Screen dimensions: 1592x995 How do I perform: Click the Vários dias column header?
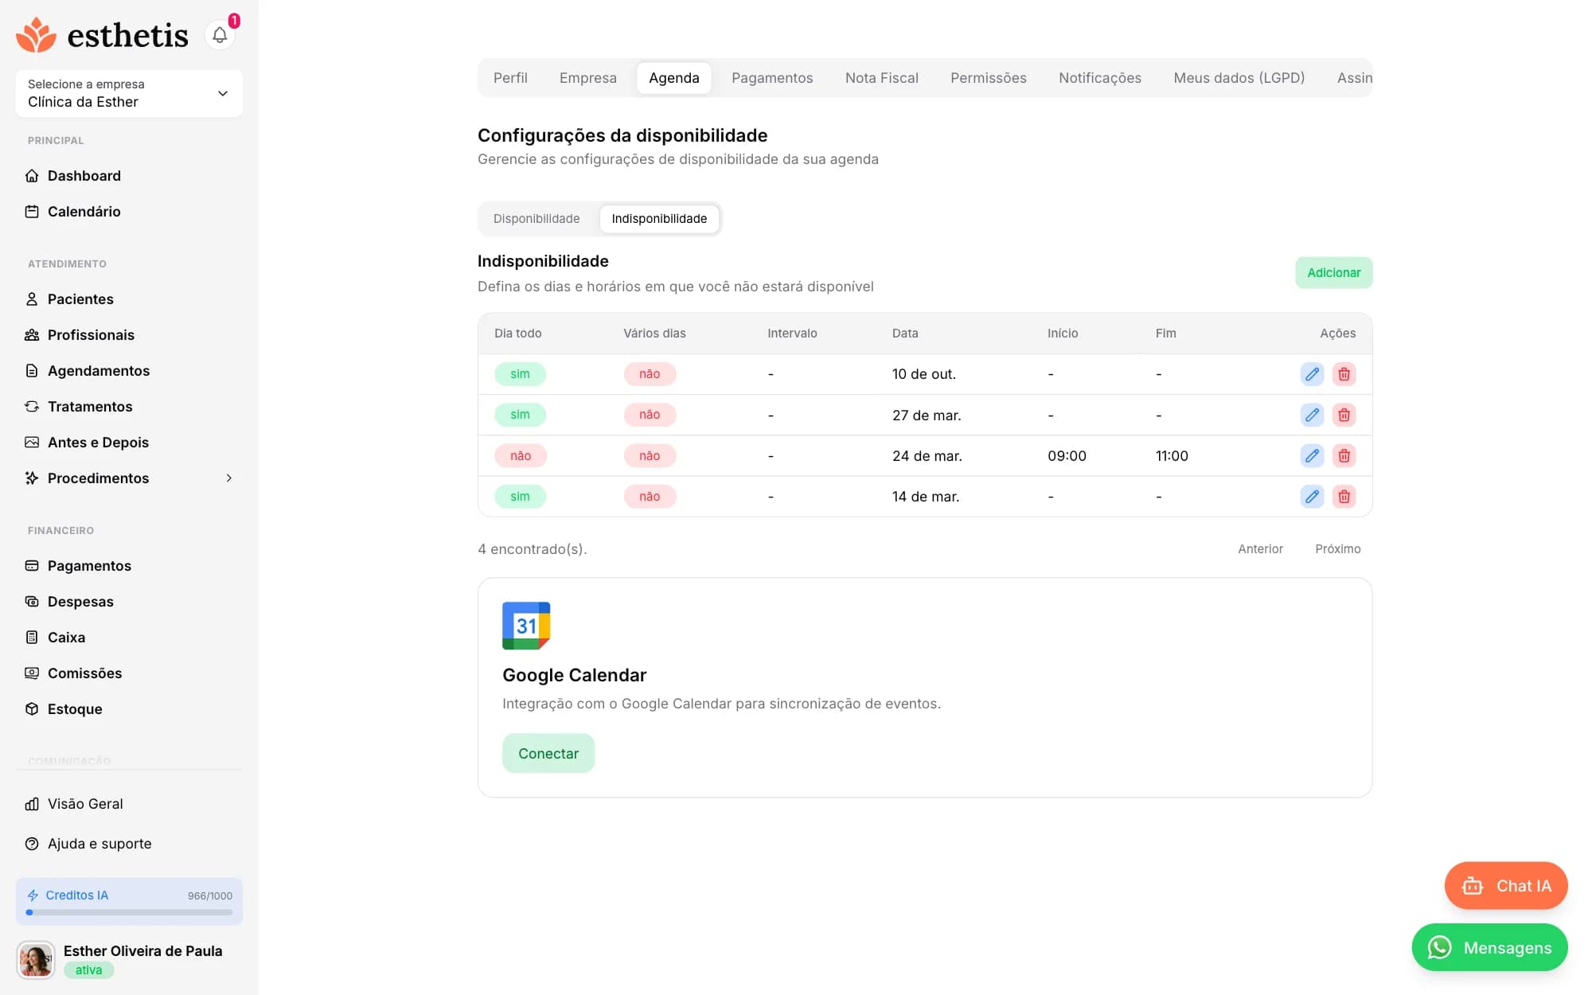click(x=654, y=334)
